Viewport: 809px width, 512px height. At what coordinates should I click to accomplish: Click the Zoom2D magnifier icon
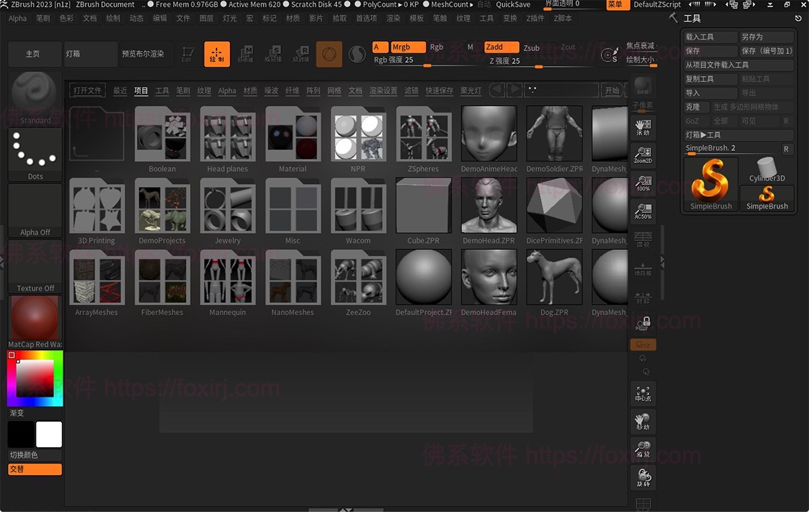(642, 154)
